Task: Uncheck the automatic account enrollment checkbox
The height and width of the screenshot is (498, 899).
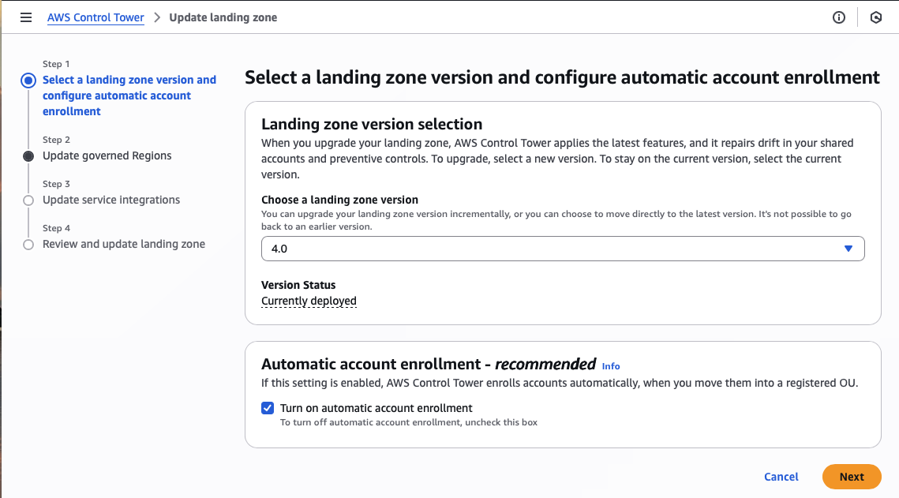Action: pos(268,408)
